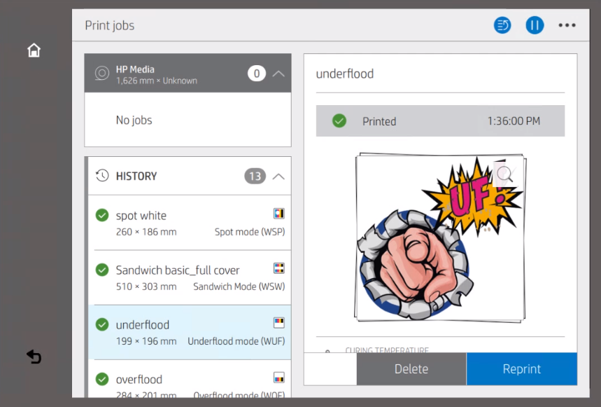Click the spot white green check icon
The image size is (601, 407).
pyautogui.click(x=102, y=215)
